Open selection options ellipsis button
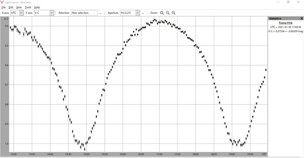304x158 pixels. (x=100, y=13)
